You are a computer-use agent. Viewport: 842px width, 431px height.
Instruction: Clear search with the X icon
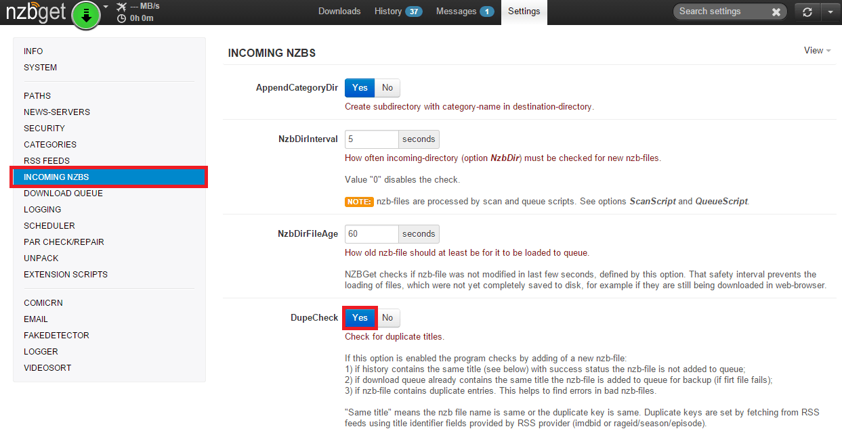(776, 12)
